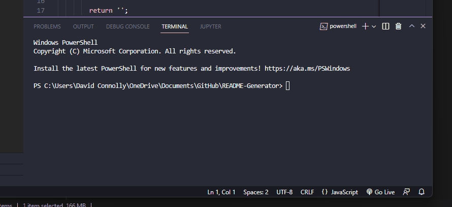Open the OUTPUT panel tab
This screenshot has height=207, width=452.
click(83, 26)
